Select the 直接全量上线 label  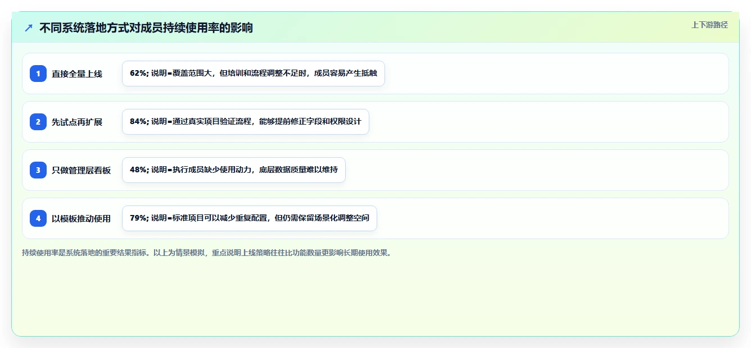[77, 74]
